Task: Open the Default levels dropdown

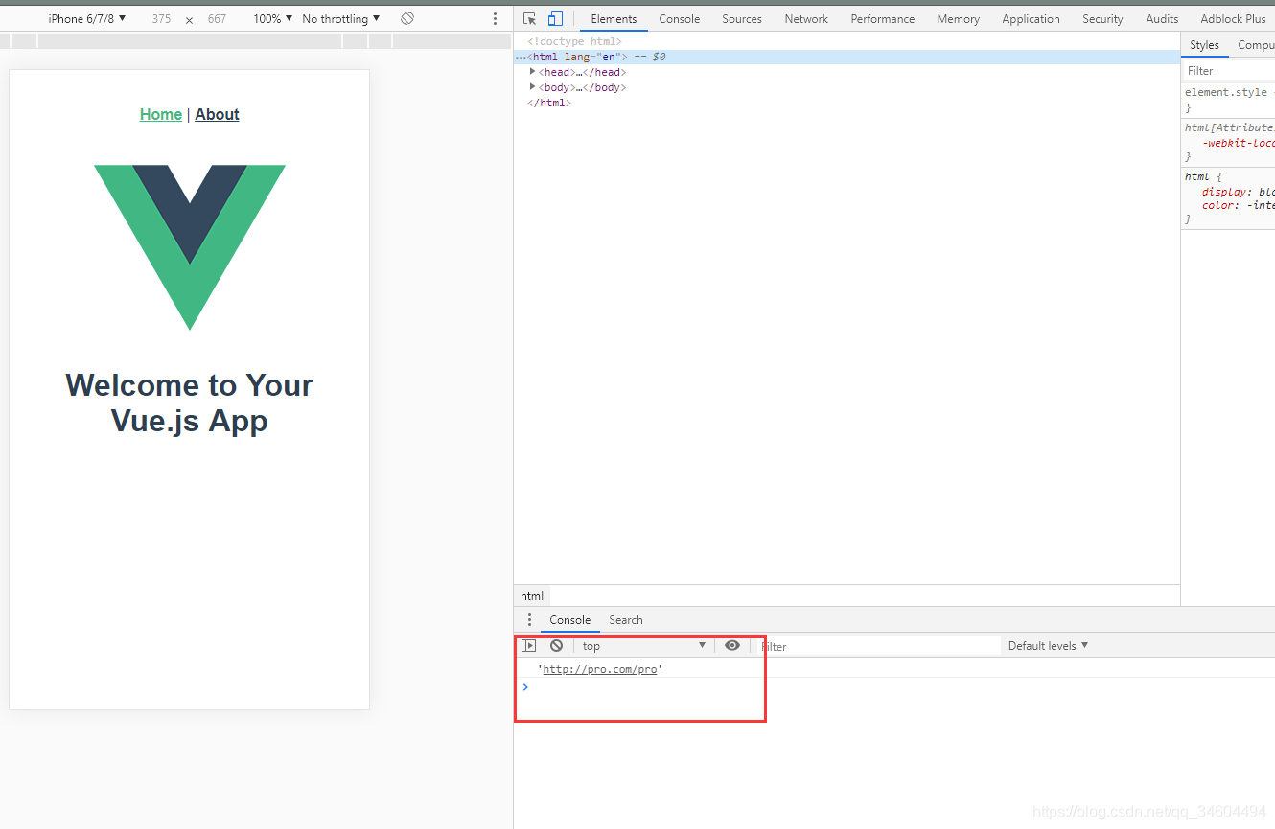Action: [x=1048, y=646]
